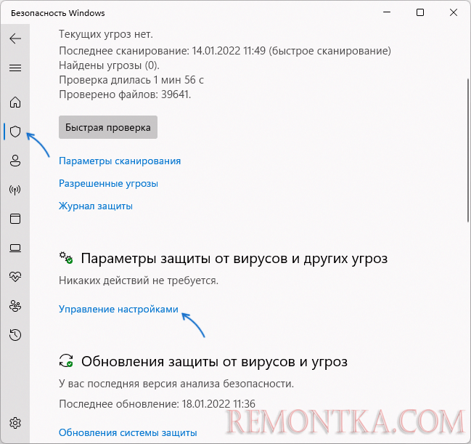This screenshot has width=471, height=444.
Task: Open Family options people icon
Action: tap(15, 306)
